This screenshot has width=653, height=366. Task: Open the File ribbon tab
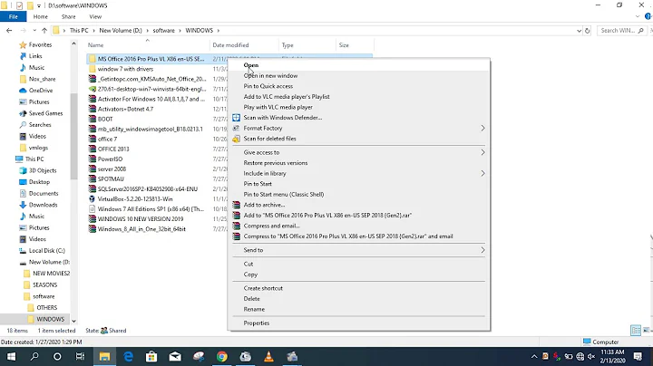pyautogui.click(x=14, y=16)
